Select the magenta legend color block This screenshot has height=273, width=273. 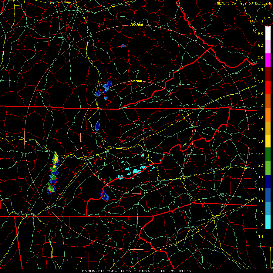pyautogui.click(x=268, y=60)
